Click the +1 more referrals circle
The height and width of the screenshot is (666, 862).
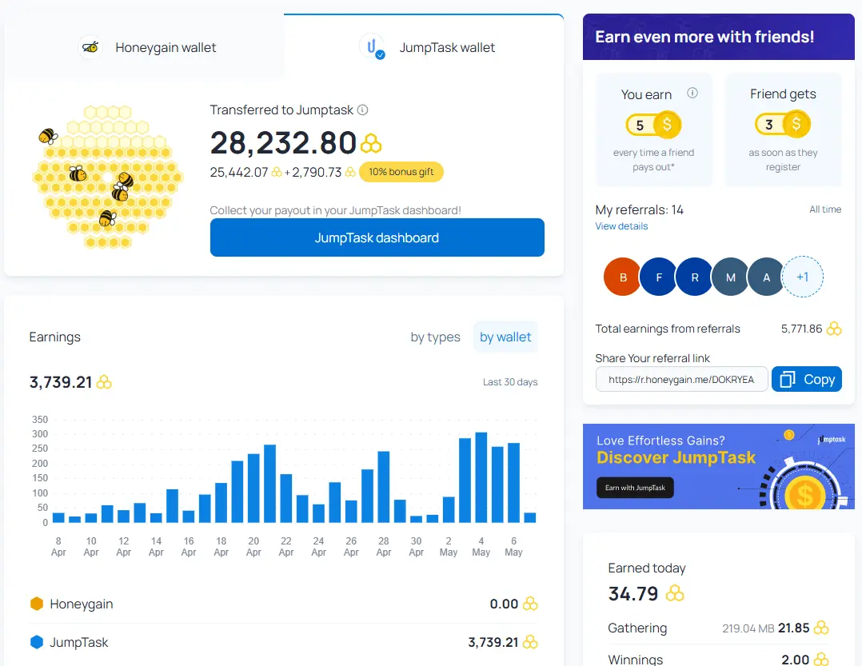pos(803,277)
